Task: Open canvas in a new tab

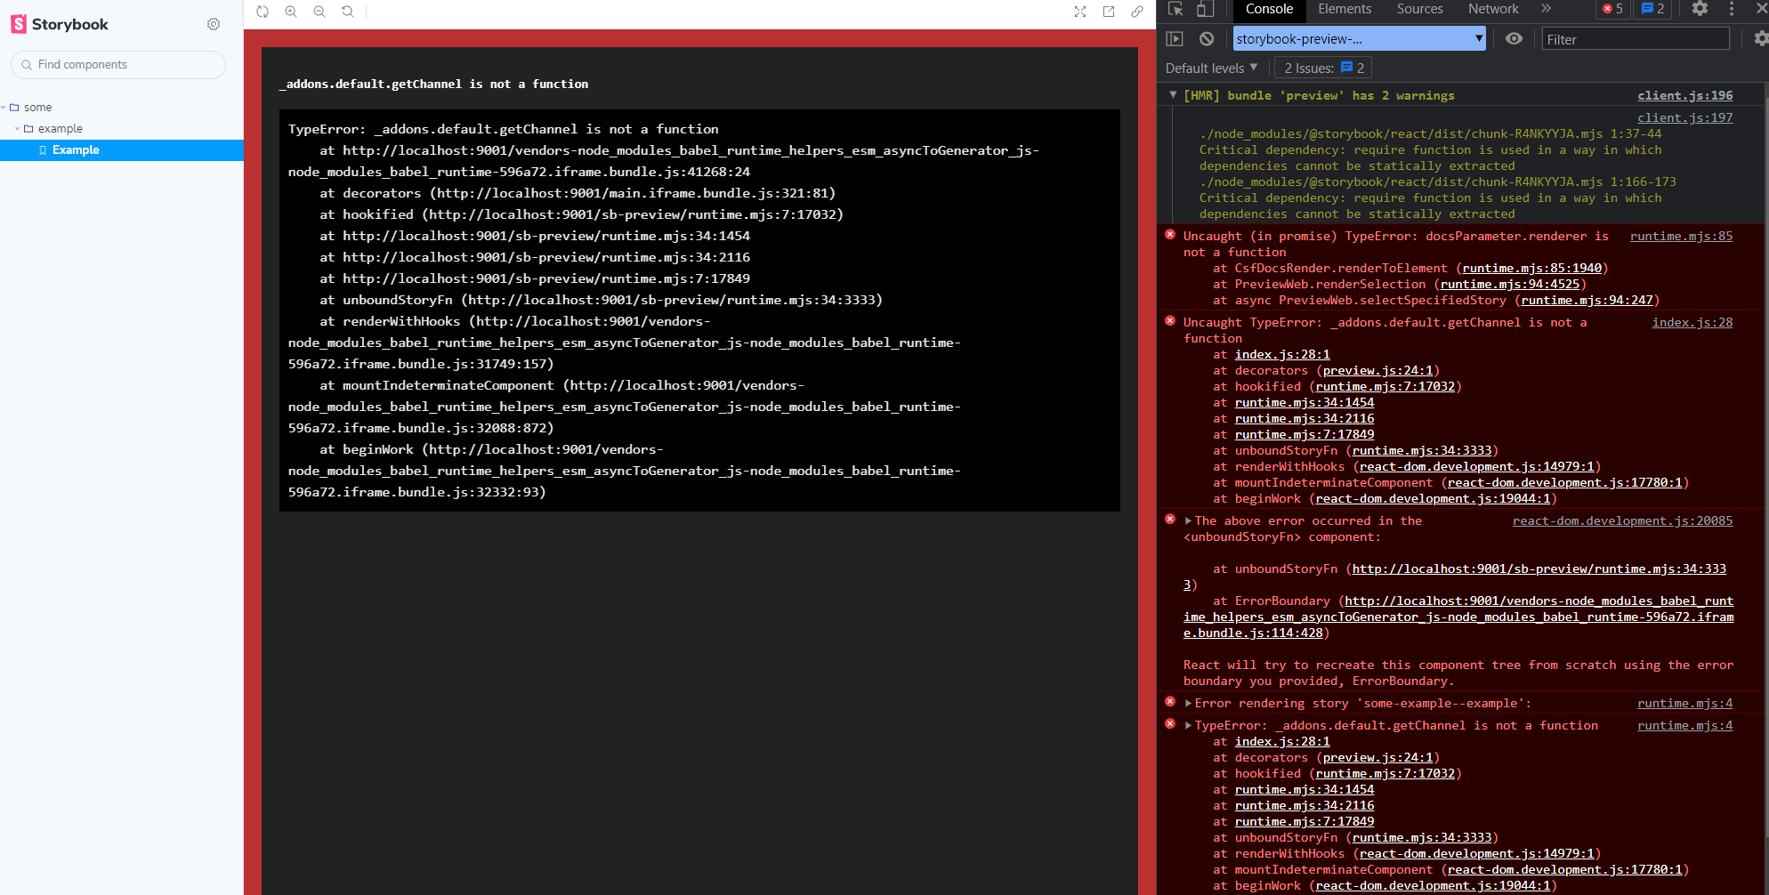Action: click(1109, 12)
